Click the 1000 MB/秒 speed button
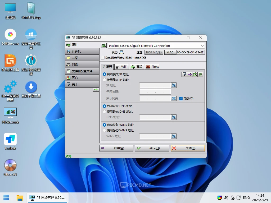The width and height of the screenshot is (271, 203). tap(154, 52)
